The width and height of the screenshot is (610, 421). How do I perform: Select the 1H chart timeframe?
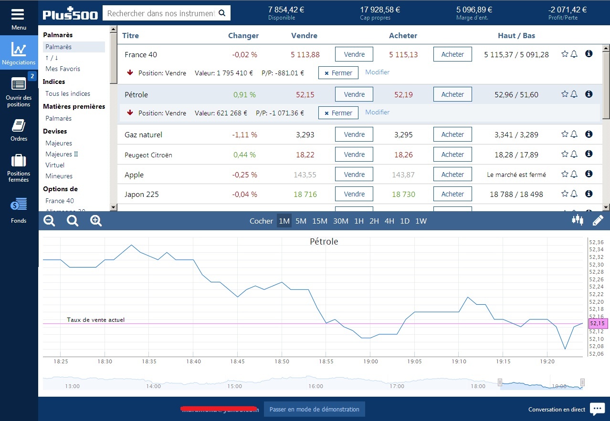tap(359, 221)
